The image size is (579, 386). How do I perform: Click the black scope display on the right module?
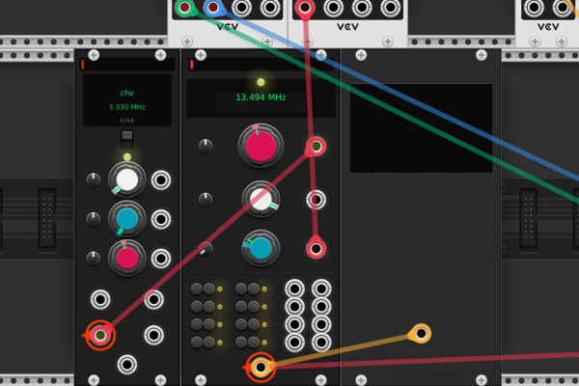(x=421, y=128)
